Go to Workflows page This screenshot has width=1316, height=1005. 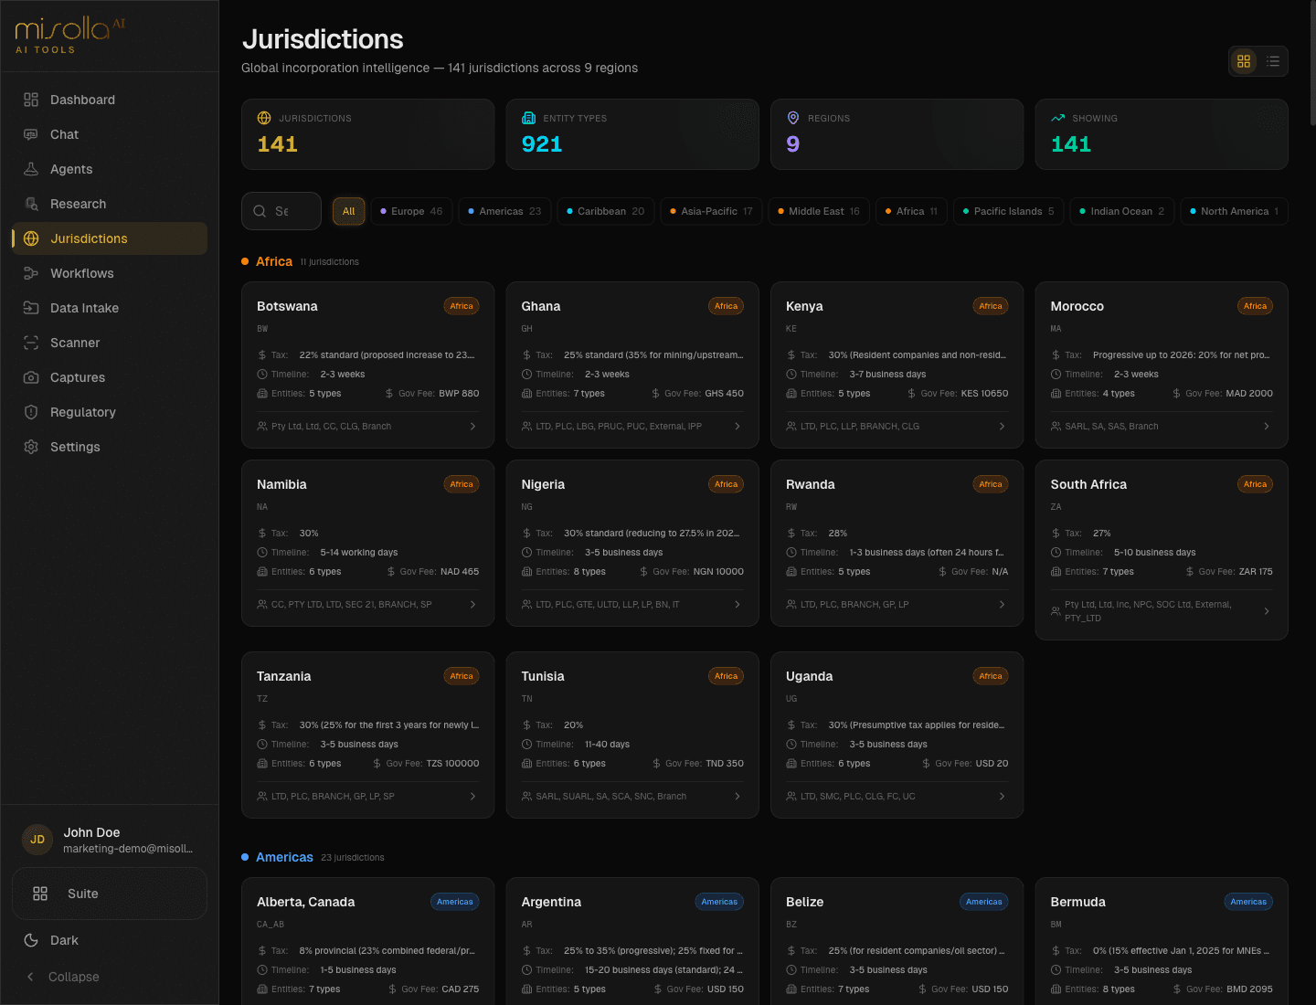click(110, 273)
